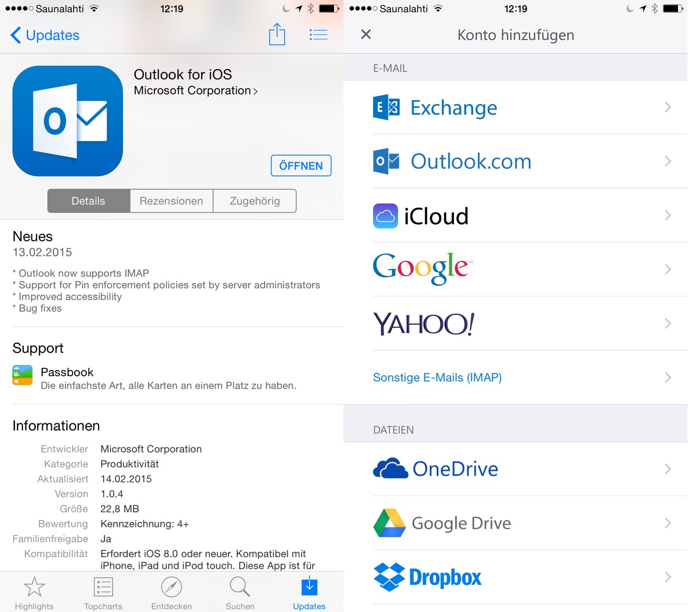This screenshot has height=612, width=688.
Task: Close the Konto hinzufügen screen
Action: point(366,35)
